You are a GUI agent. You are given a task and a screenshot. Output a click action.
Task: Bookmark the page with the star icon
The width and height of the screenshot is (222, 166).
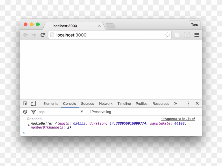coord(167,34)
